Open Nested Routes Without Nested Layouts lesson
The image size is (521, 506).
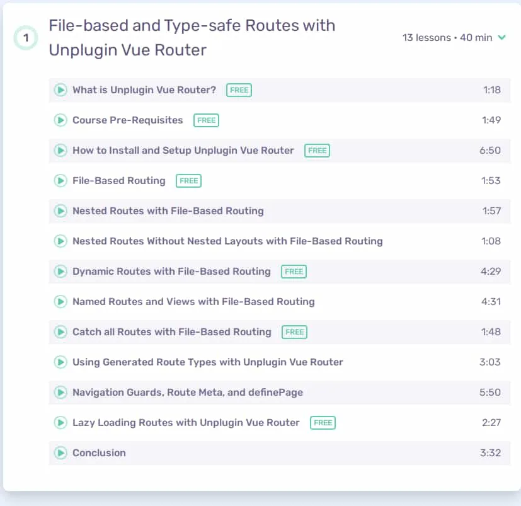click(x=227, y=241)
